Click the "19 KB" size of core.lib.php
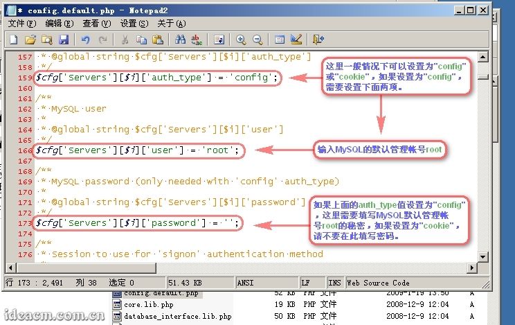Viewport: 515px width, 325px height. click(284, 304)
